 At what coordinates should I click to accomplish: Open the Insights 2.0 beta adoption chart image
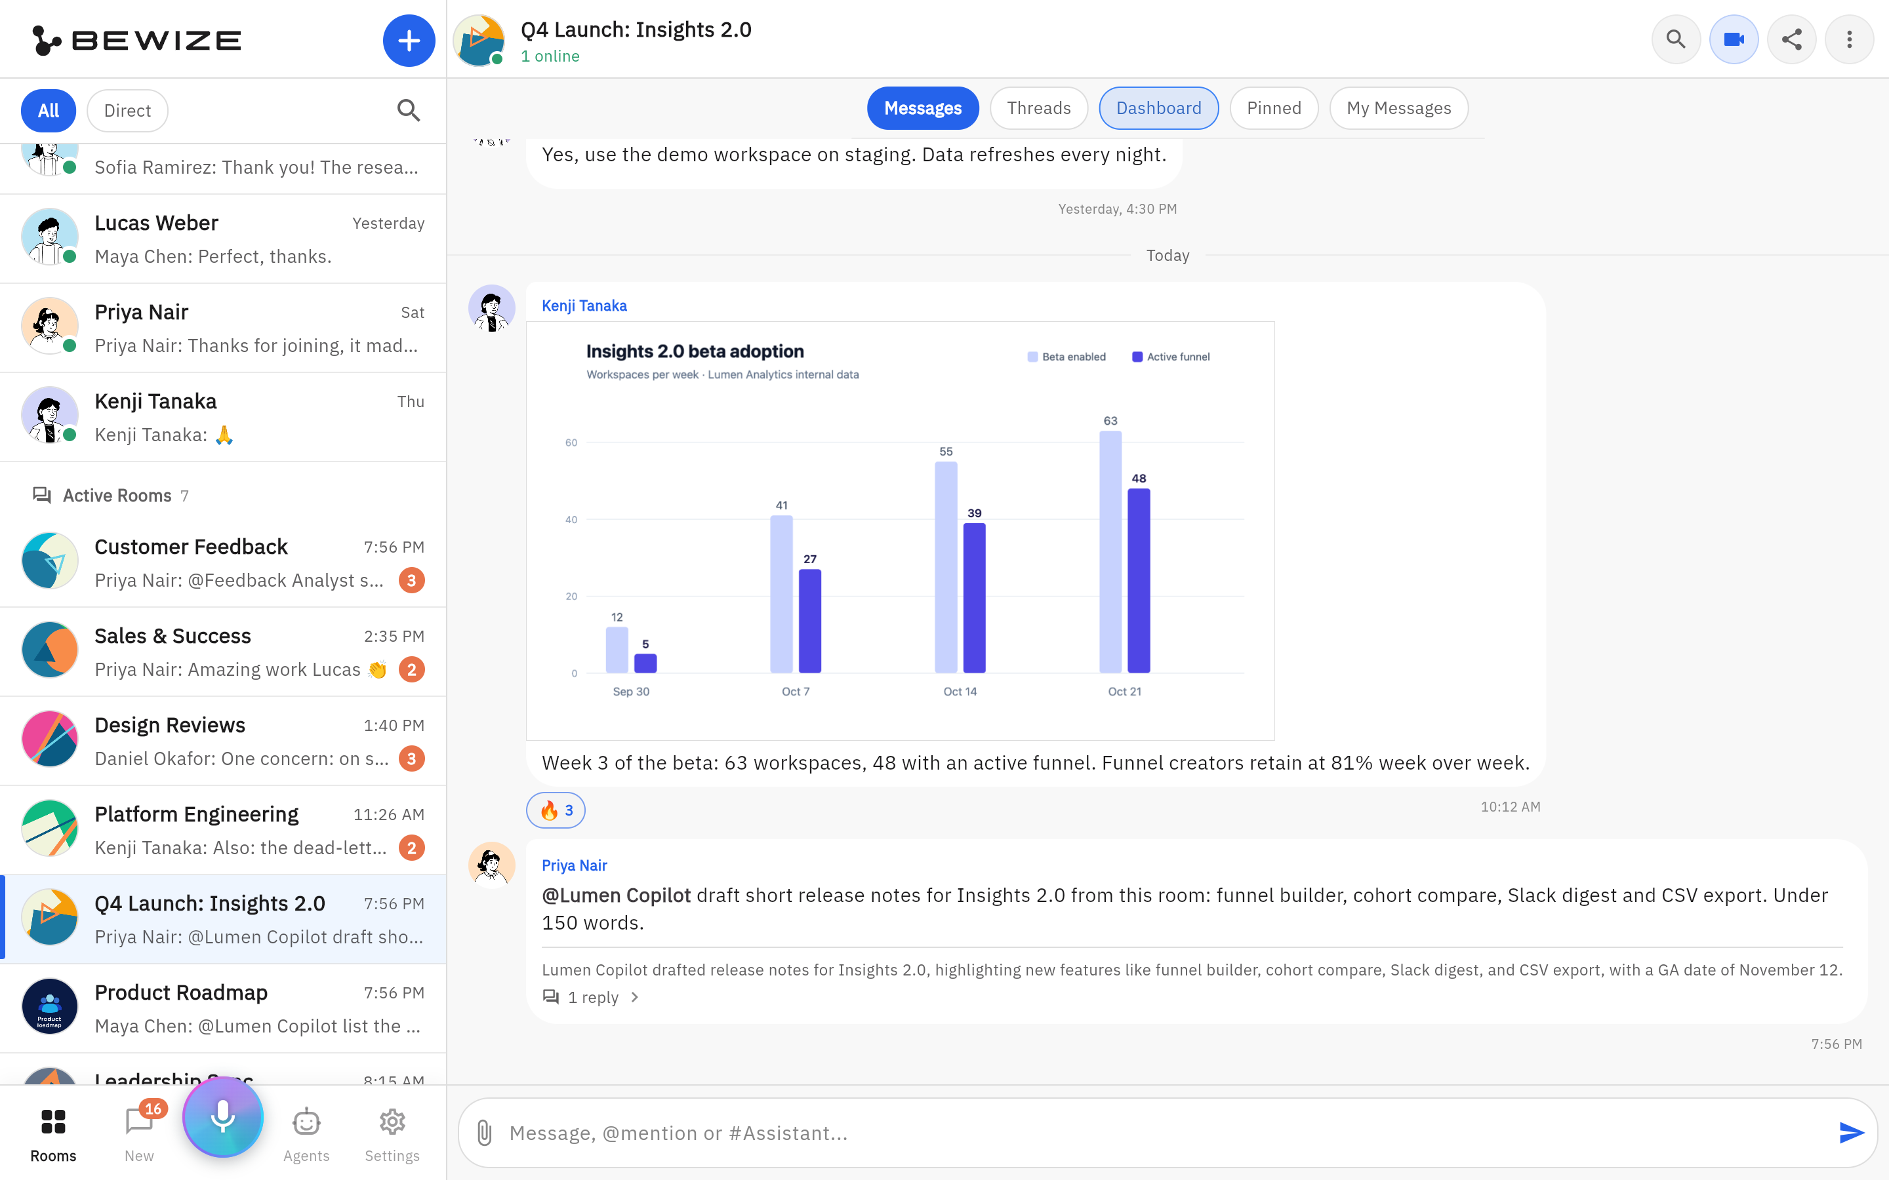[900, 531]
